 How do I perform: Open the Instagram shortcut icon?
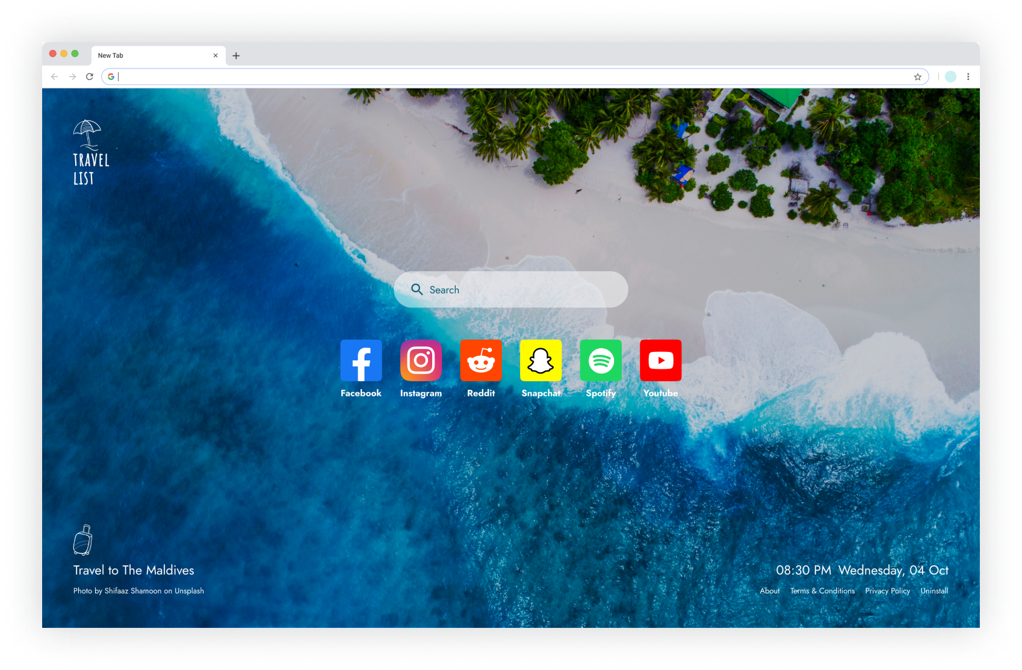(421, 360)
